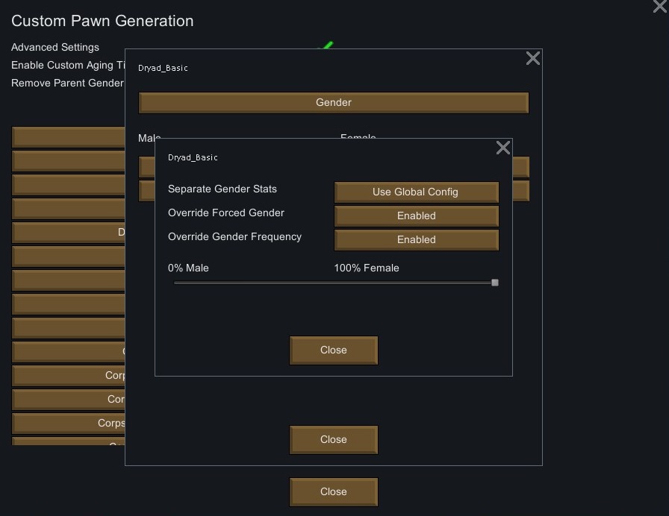Screen dimensions: 669x516
Task: Click 'Remove Parent Gender' setting label
Action: click(67, 83)
